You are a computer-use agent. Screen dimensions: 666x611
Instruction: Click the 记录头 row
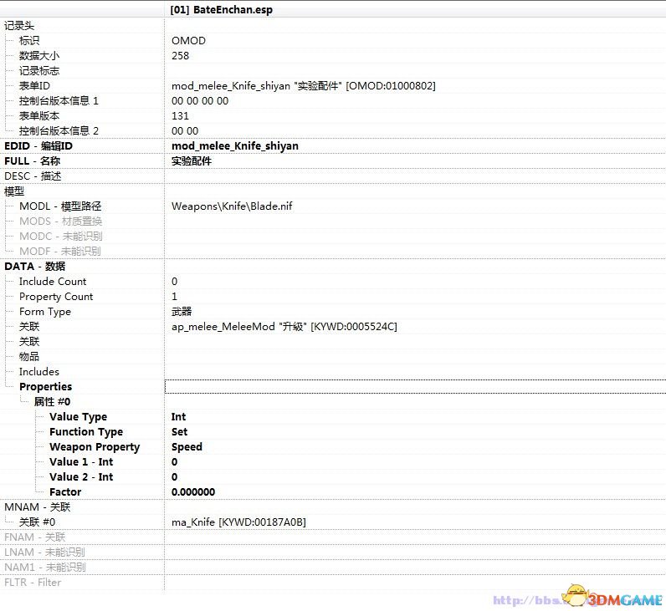click(x=19, y=25)
